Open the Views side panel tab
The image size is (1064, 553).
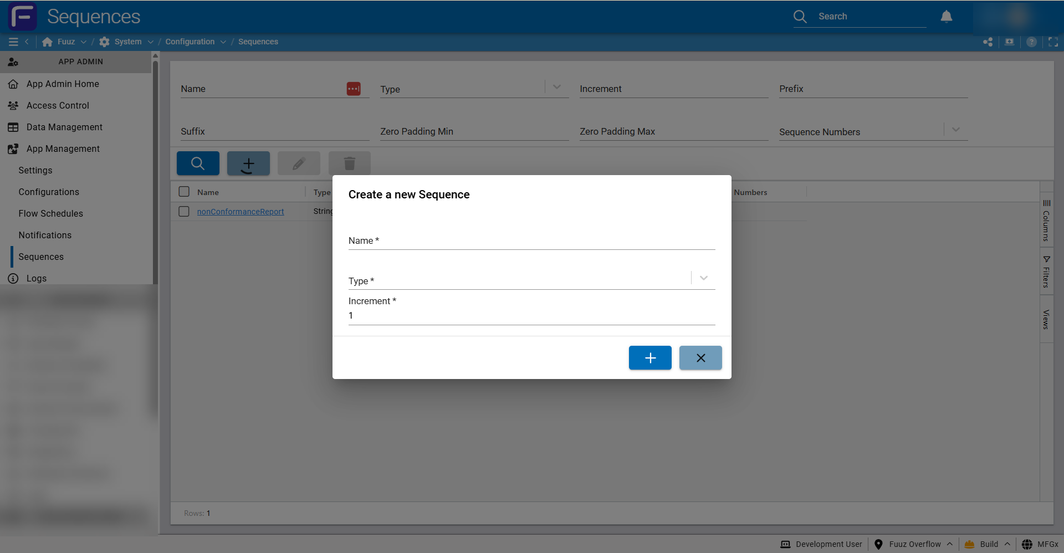click(1046, 319)
